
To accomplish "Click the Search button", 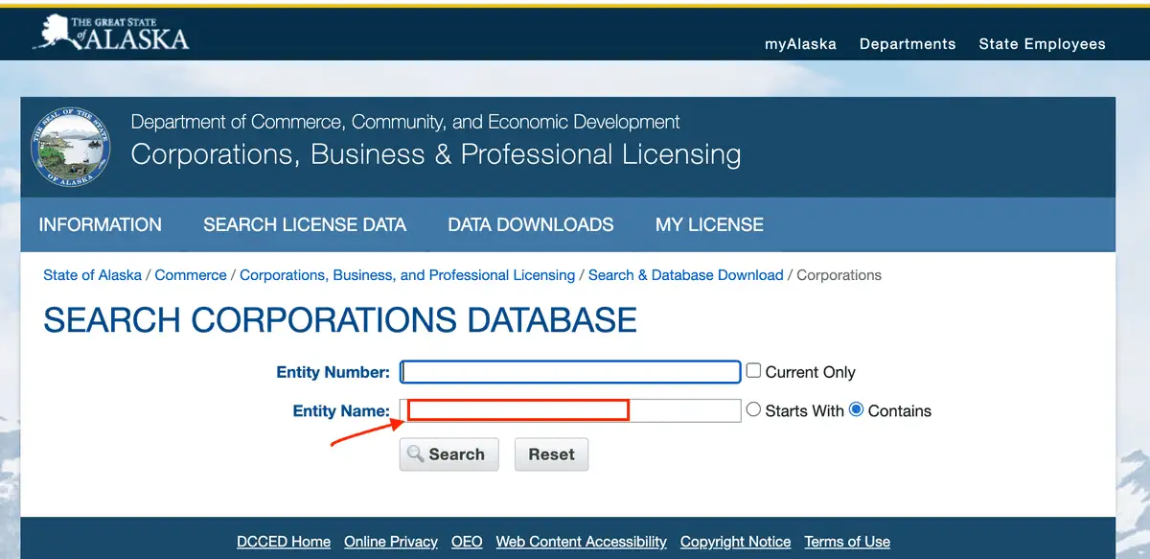I will pyautogui.click(x=449, y=454).
